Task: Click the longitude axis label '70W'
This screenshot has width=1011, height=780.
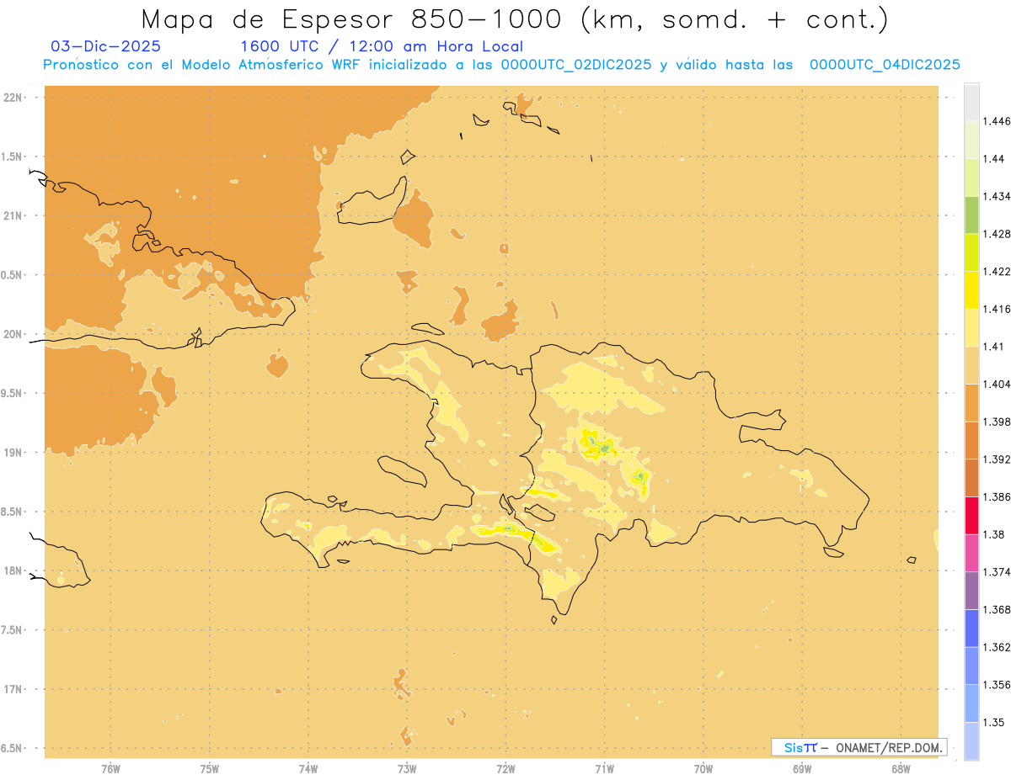Action: click(703, 768)
